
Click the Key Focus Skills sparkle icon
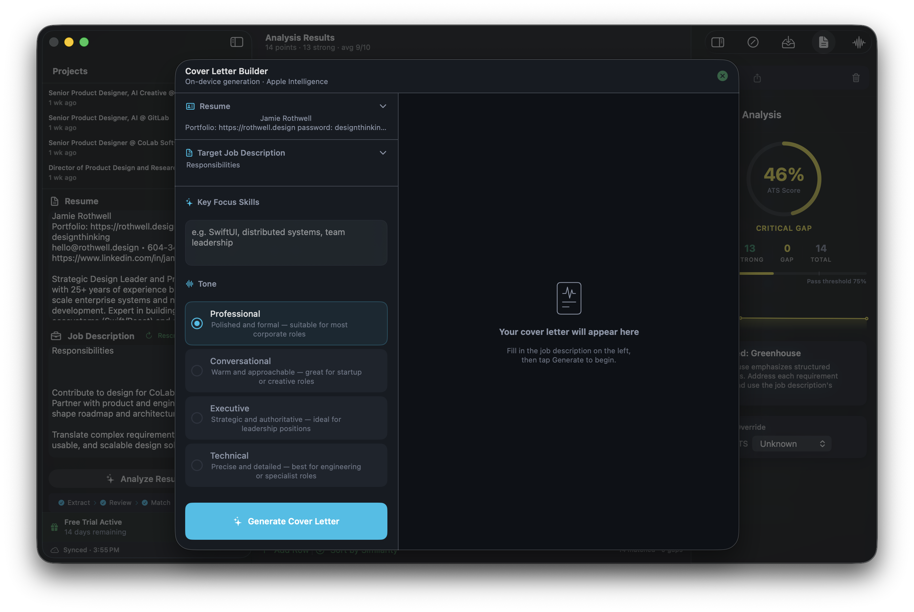[189, 202]
